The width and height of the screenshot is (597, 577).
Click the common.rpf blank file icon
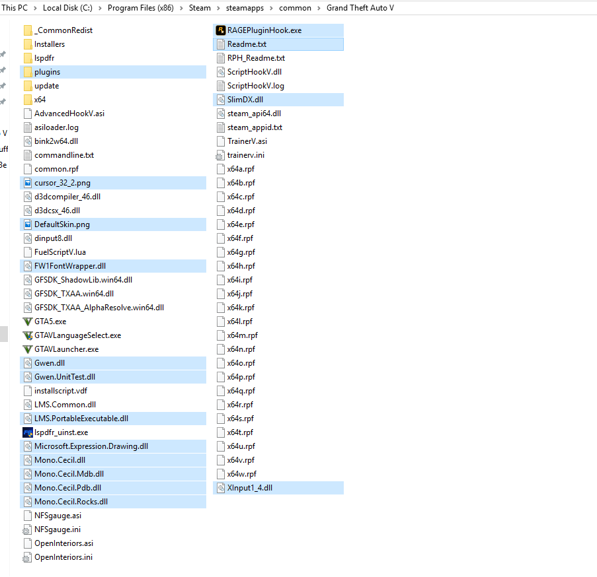(x=27, y=169)
